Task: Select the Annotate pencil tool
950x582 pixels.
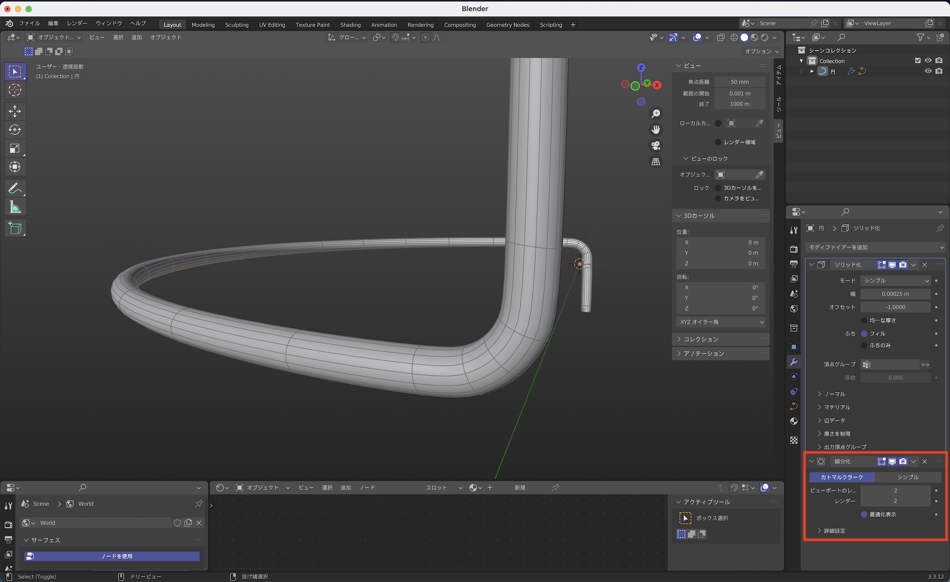Action: (x=15, y=189)
